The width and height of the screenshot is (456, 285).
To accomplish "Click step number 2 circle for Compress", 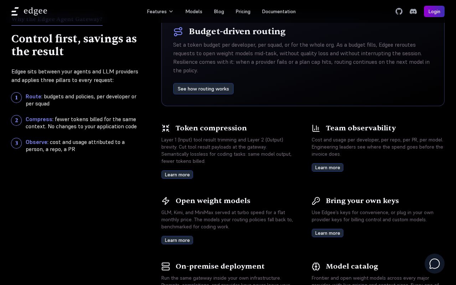I will pos(16,120).
